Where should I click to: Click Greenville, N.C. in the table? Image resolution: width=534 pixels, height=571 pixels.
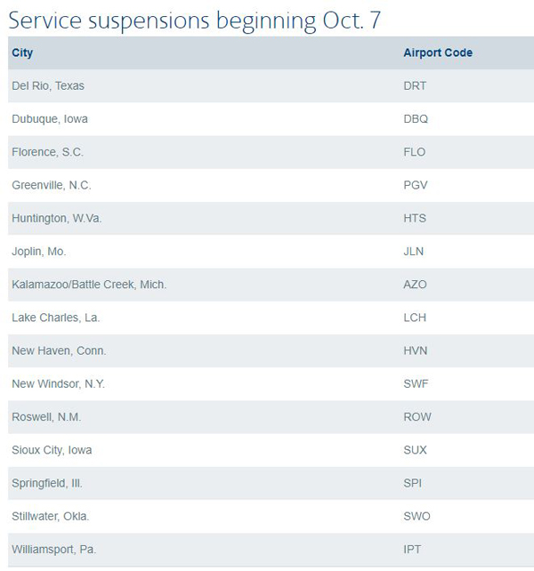[52, 185]
